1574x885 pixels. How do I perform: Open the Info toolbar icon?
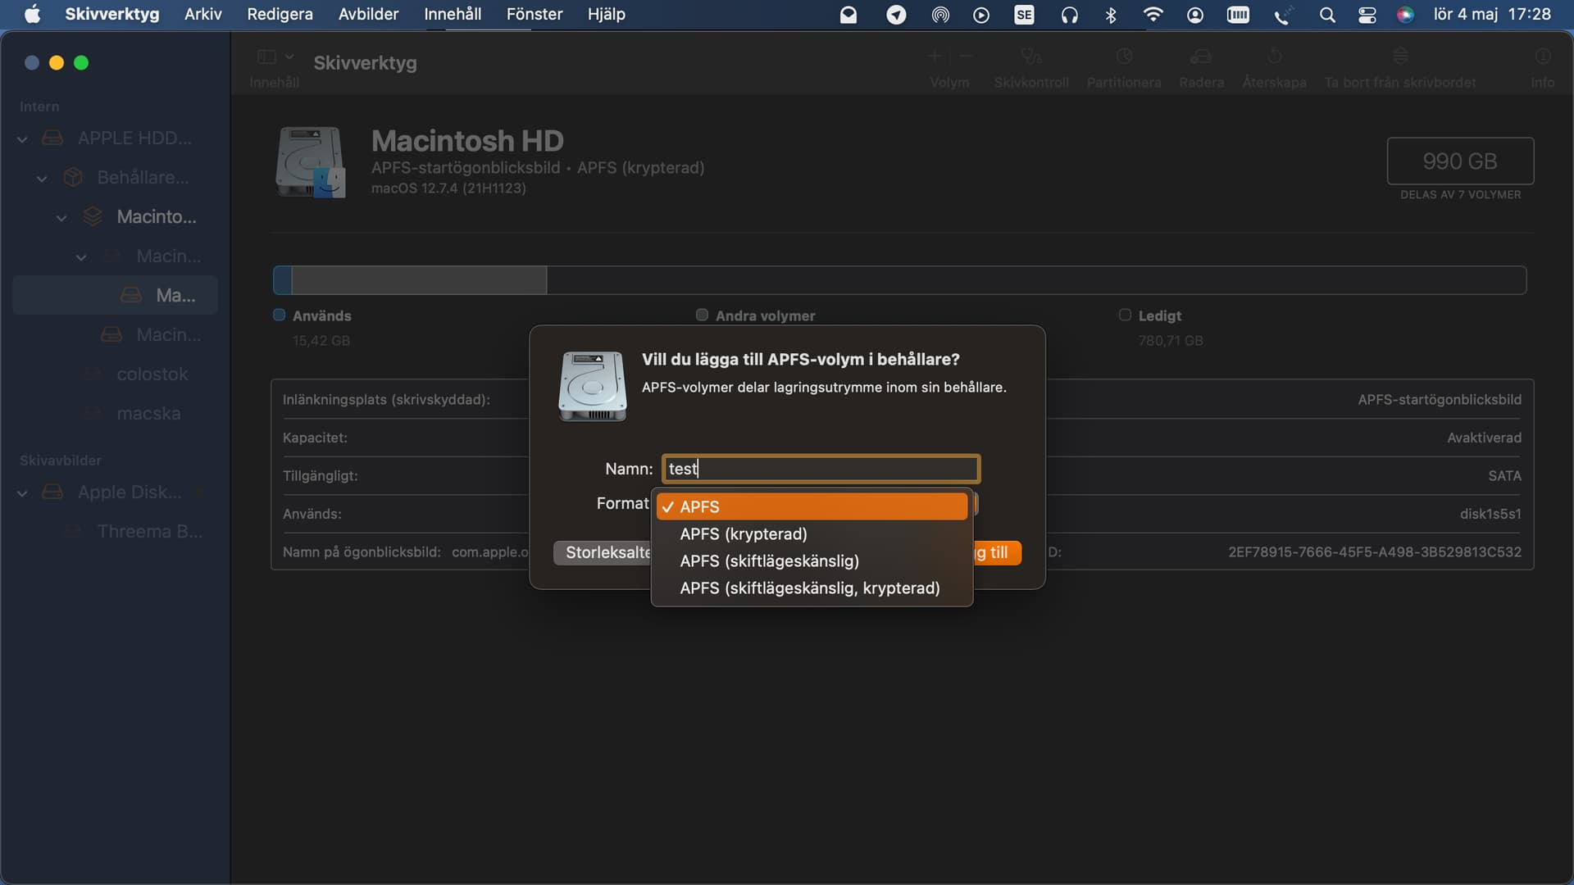click(1543, 57)
